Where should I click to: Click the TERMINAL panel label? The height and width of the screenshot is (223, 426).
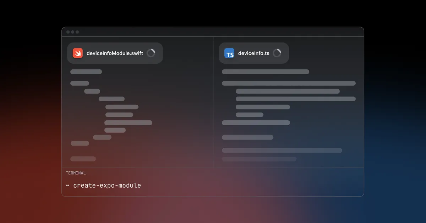click(x=76, y=173)
